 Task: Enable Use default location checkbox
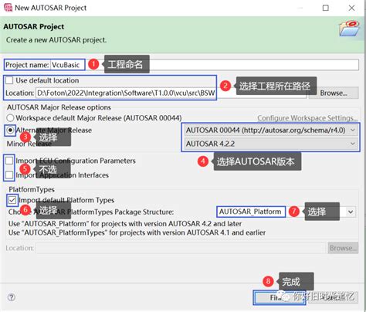click(x=9, y=80)
